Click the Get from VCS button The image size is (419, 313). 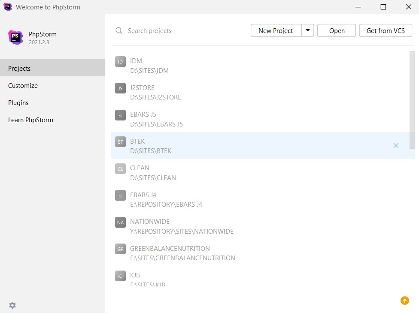(385, 30)
